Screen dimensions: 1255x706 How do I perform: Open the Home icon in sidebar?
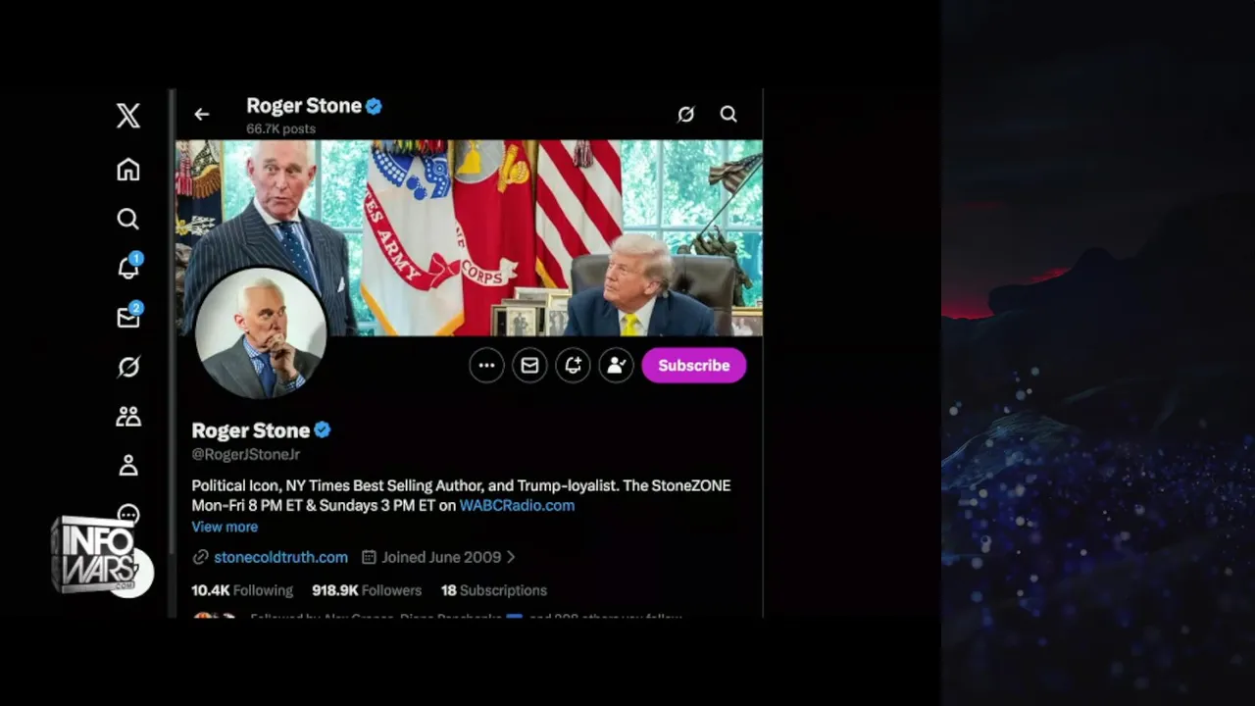click(128, 170)
